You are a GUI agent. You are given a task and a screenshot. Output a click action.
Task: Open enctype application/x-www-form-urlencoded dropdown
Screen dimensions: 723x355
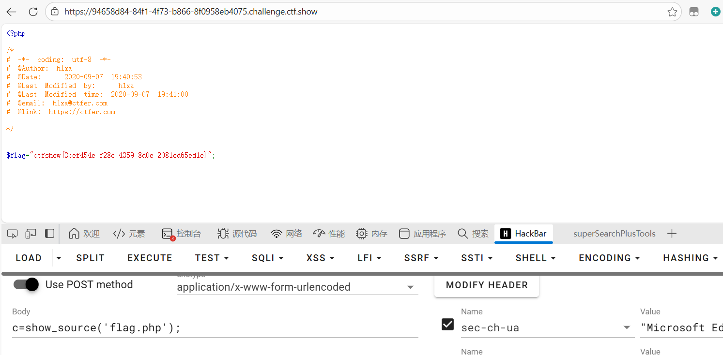coord(297,287)
